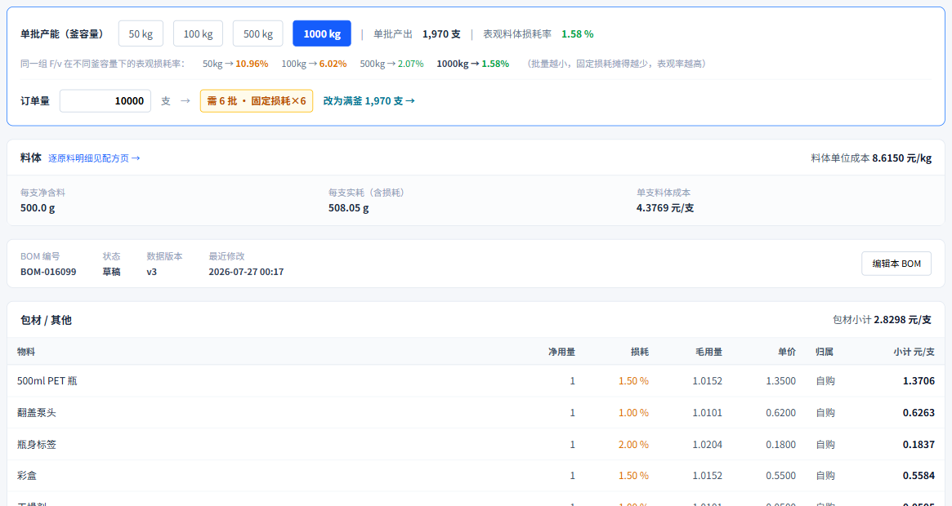Click the 1.00 % loss of 翻盖泵头
The height and width of the screenshot is (506, 952).
633,413
